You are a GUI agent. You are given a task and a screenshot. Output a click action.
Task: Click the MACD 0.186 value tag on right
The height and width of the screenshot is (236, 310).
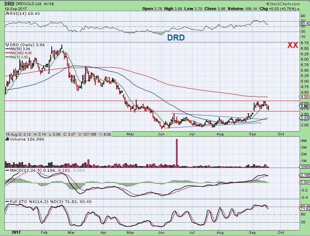[x=305, y=175]
